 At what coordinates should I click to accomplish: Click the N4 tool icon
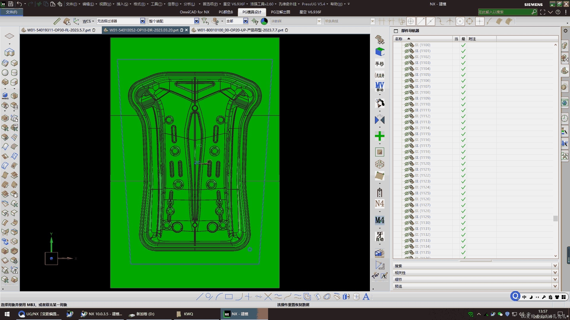[379, 204]
